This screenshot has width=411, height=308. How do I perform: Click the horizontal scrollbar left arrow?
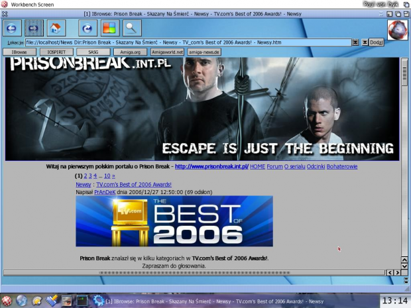[390, 273]
